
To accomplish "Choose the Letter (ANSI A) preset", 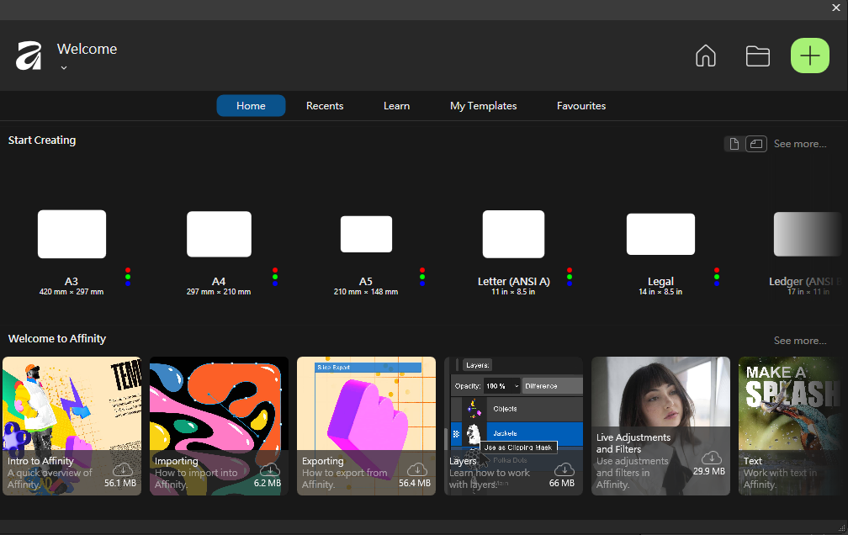I will coord(513,235).
